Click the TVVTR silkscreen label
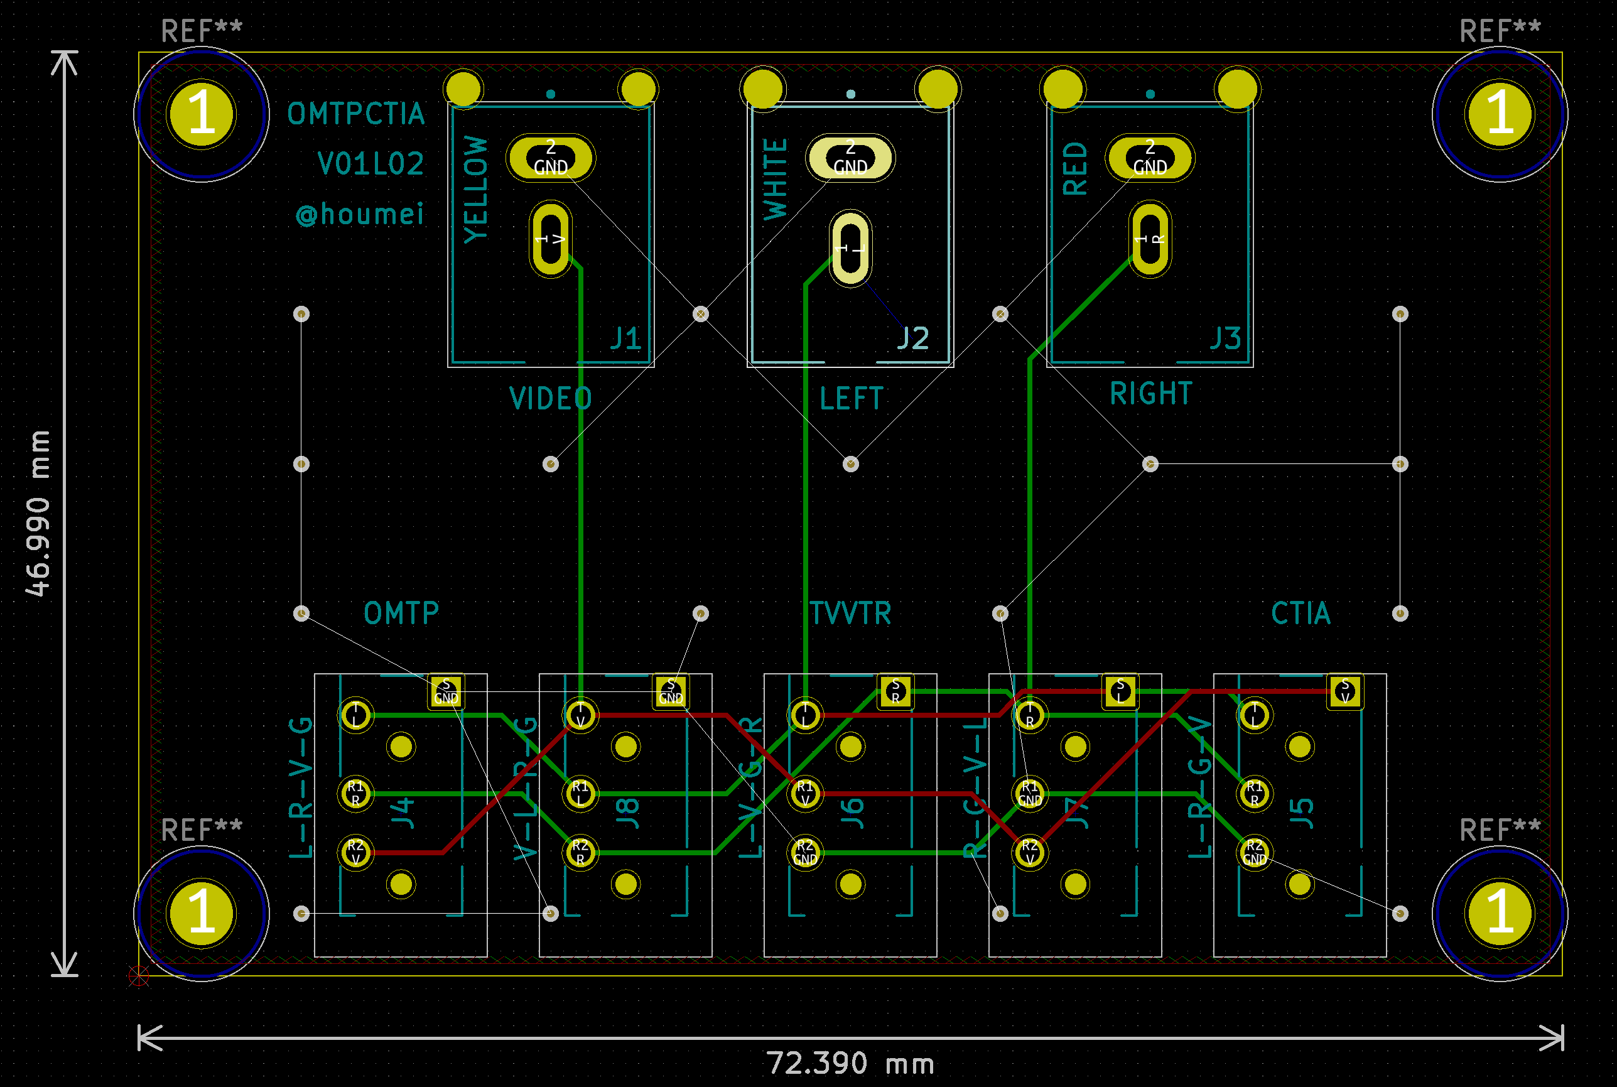This screenshot has width=1617, height=1087. tap(850, 614)
